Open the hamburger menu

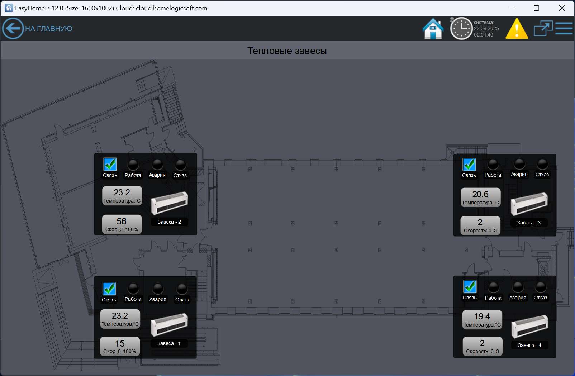564,28
